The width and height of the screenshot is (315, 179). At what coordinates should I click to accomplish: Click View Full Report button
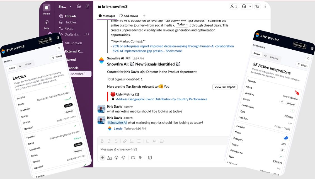(x=225, y=87)
